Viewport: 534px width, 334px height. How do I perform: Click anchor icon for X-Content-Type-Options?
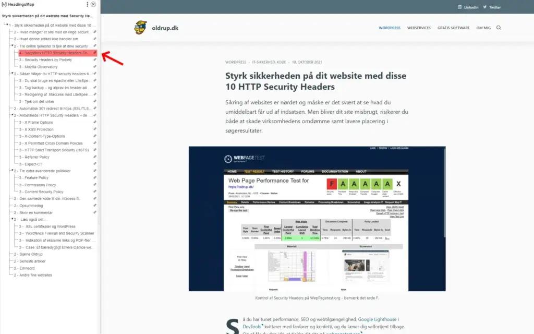(95, 136)
